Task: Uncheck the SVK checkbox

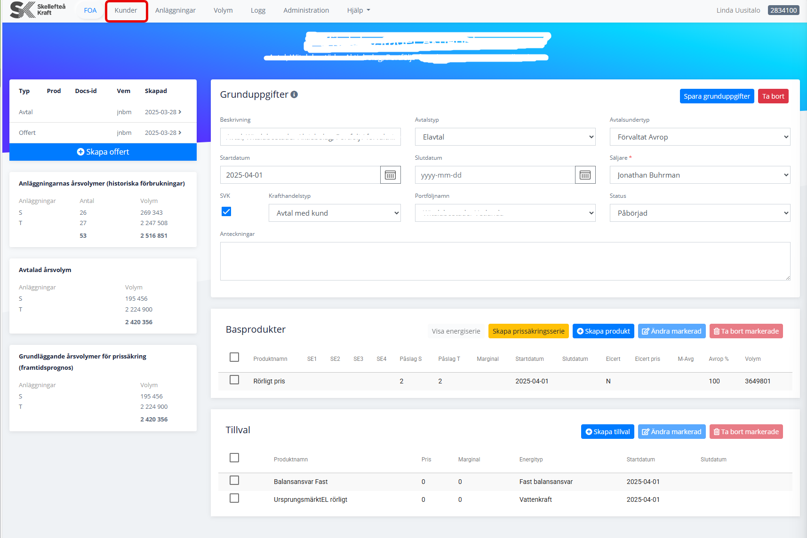Action: click(x=226, y=211)
